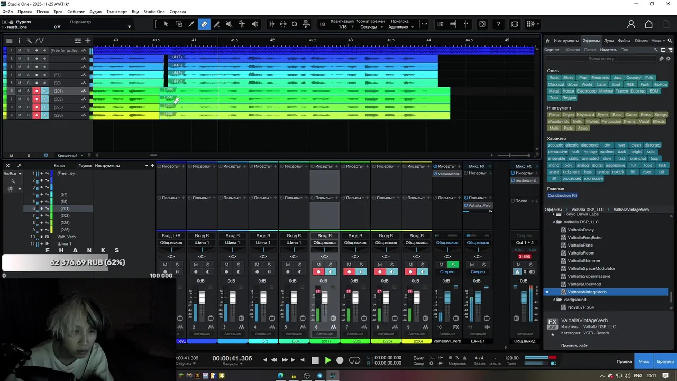Open Edge browser in Windows taskbar
Screen dimensions: 677x381
pyautogui.click(x=281, y=376)
